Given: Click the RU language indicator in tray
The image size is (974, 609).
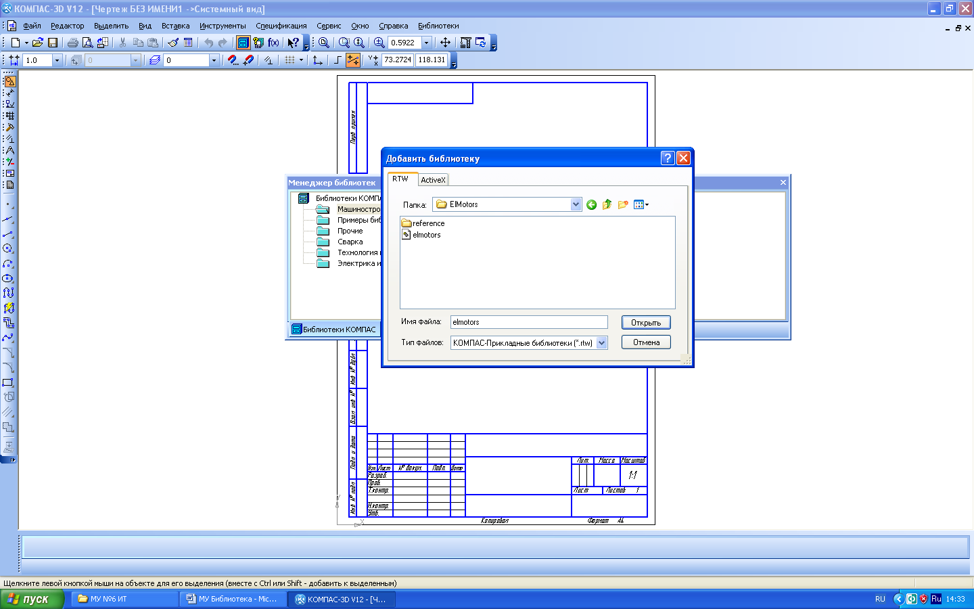Looking at the screenshot, I should [x=880, y=599].
